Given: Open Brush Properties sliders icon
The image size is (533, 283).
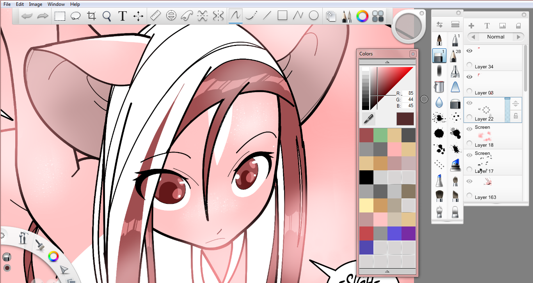Looking at the screenshot, I should (x=440, y=25).
